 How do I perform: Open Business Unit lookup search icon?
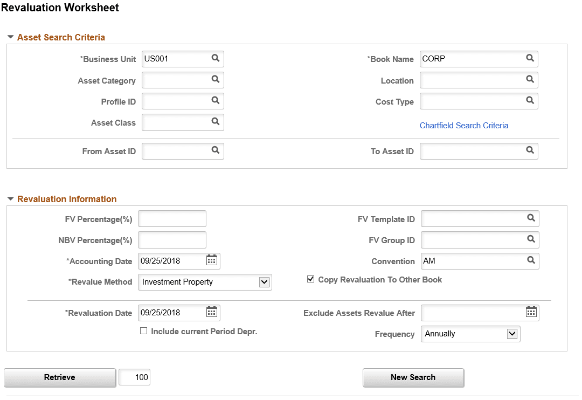[215, 58]
